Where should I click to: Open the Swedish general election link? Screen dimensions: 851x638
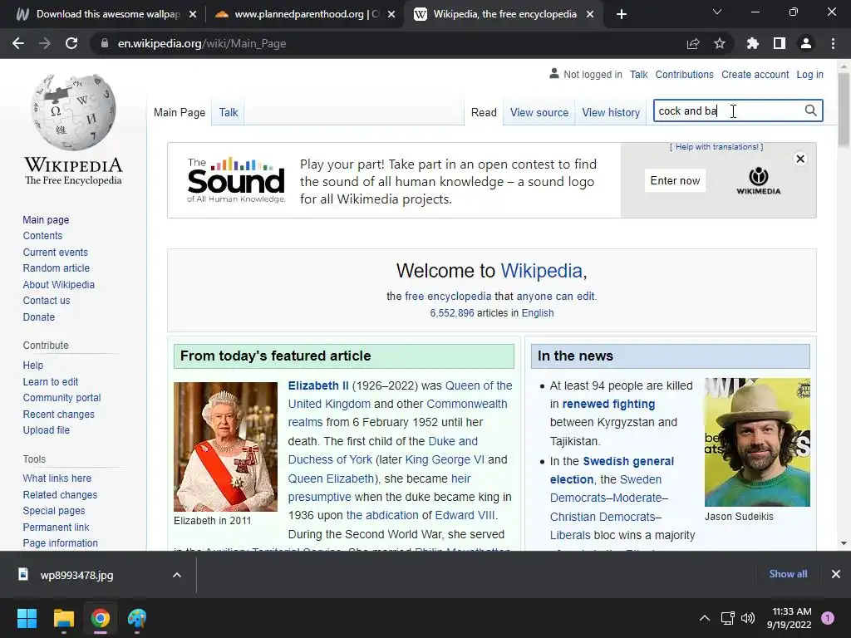coord(612,470)
